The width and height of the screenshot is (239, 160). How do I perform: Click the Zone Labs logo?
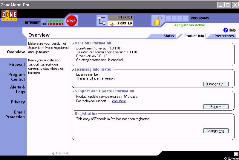tap(9, 15)
